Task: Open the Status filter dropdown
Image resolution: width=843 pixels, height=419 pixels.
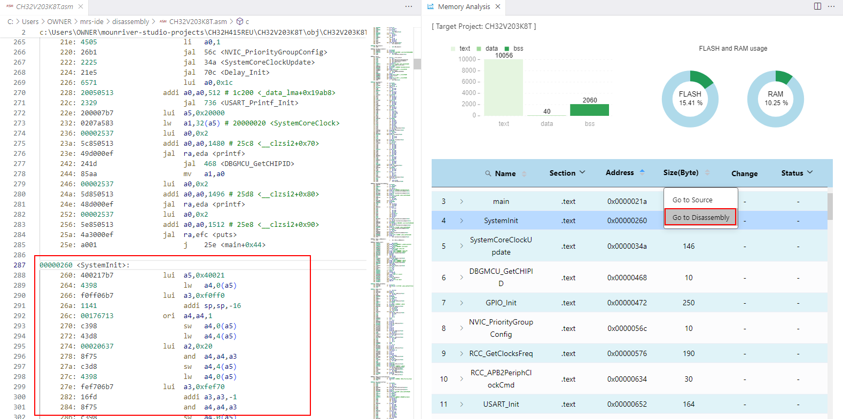Action: [x=810, y=172]
